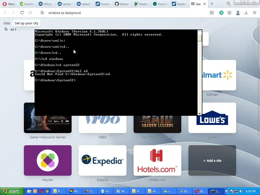Switch to the Ufile.io tab
This screenshot has width=260, height=195.
[x=46, y=4]
